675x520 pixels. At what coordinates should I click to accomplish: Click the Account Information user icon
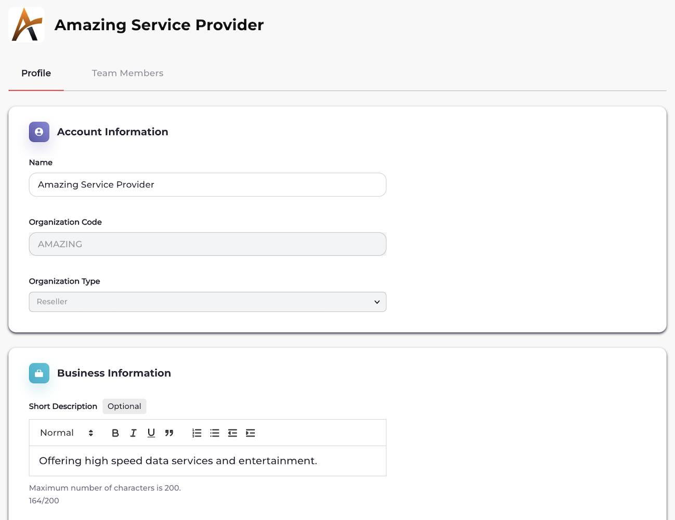39,132
